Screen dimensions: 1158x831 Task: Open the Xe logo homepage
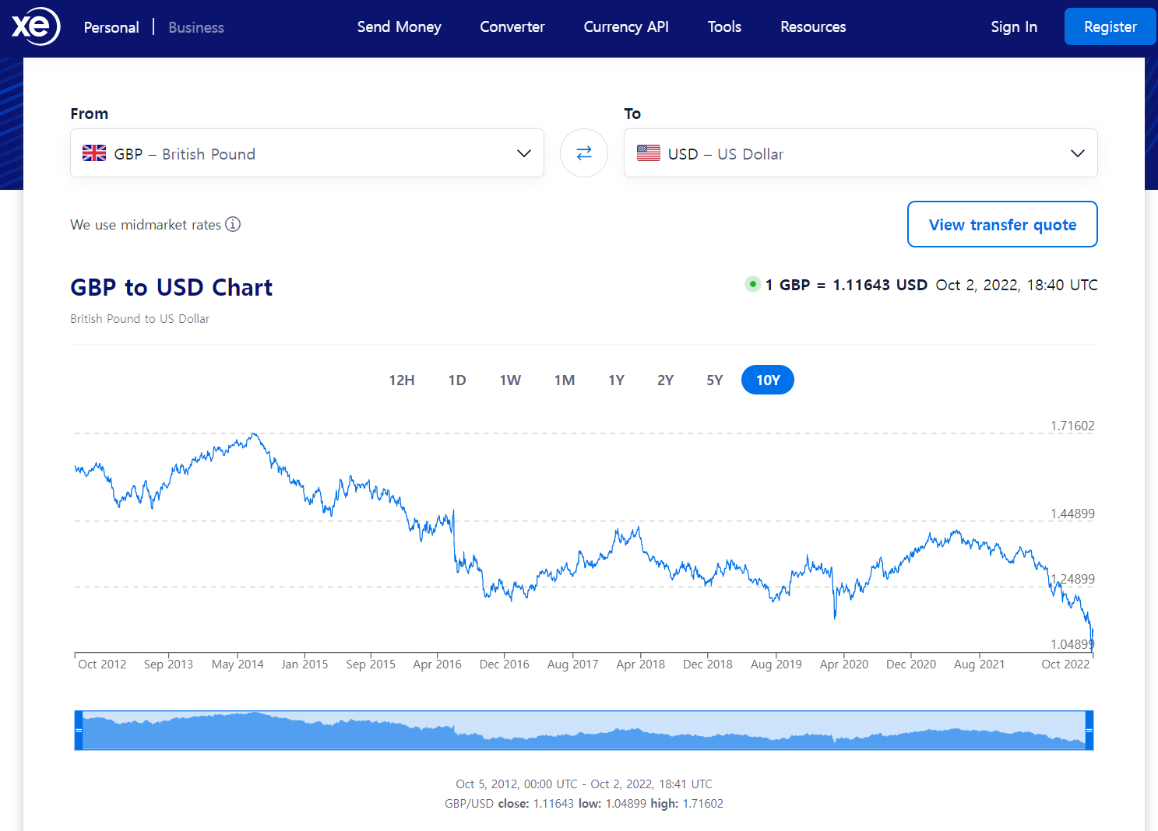tap(35, 26)
